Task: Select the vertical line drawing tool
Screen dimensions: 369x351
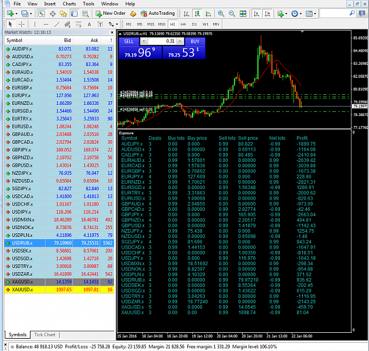Action: point(35,24)
